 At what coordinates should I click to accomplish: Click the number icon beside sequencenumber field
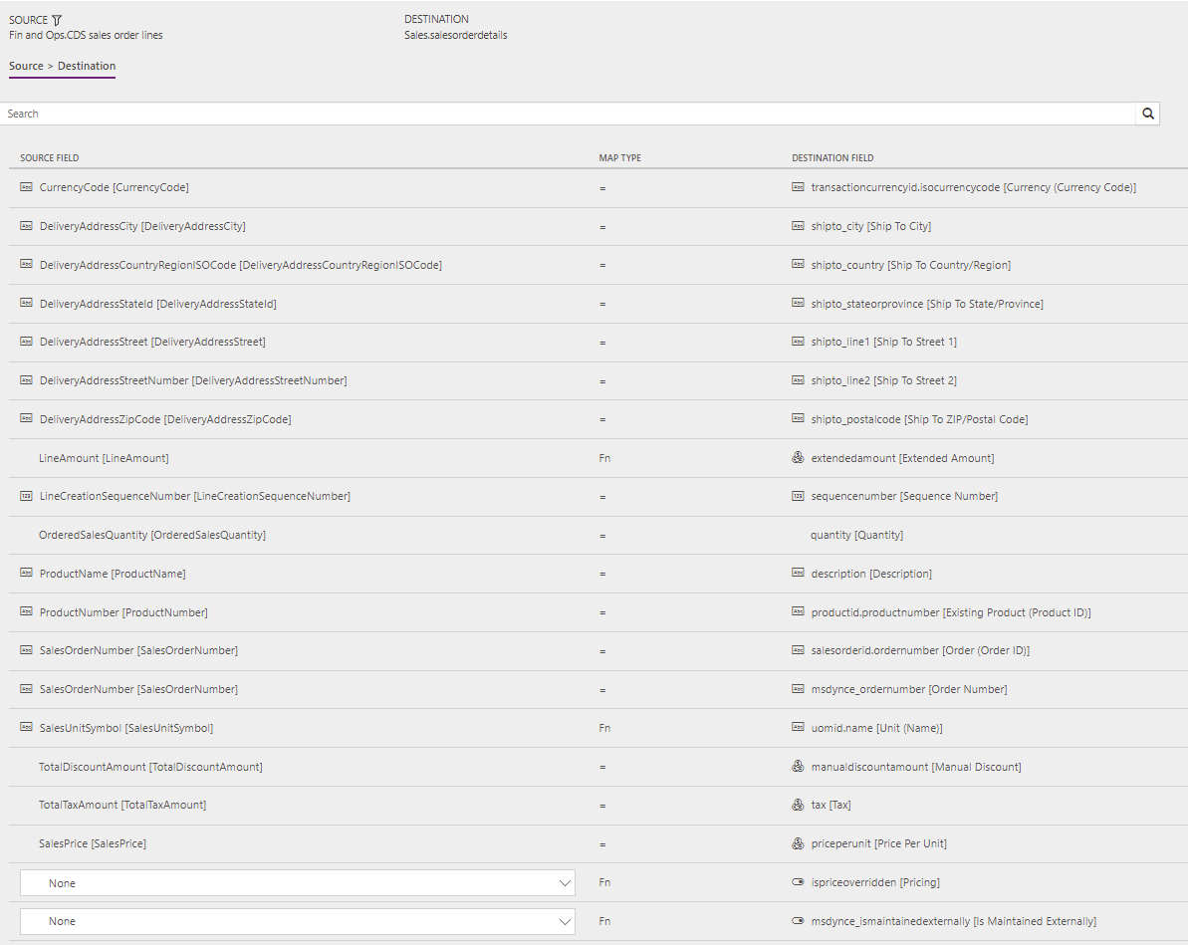[x=797, y=495]
